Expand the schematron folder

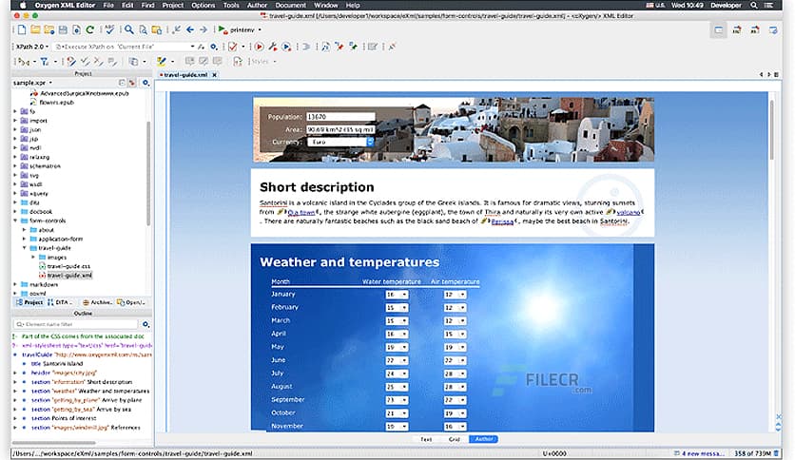(x=15, y=166)
